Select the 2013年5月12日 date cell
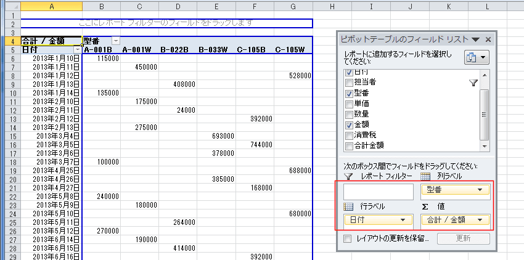Viewport: 524px width, 260px height. 51,230
